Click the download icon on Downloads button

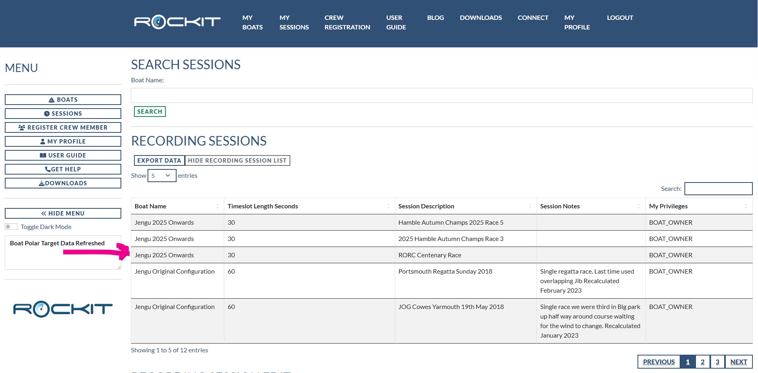(x=41, y=183)
